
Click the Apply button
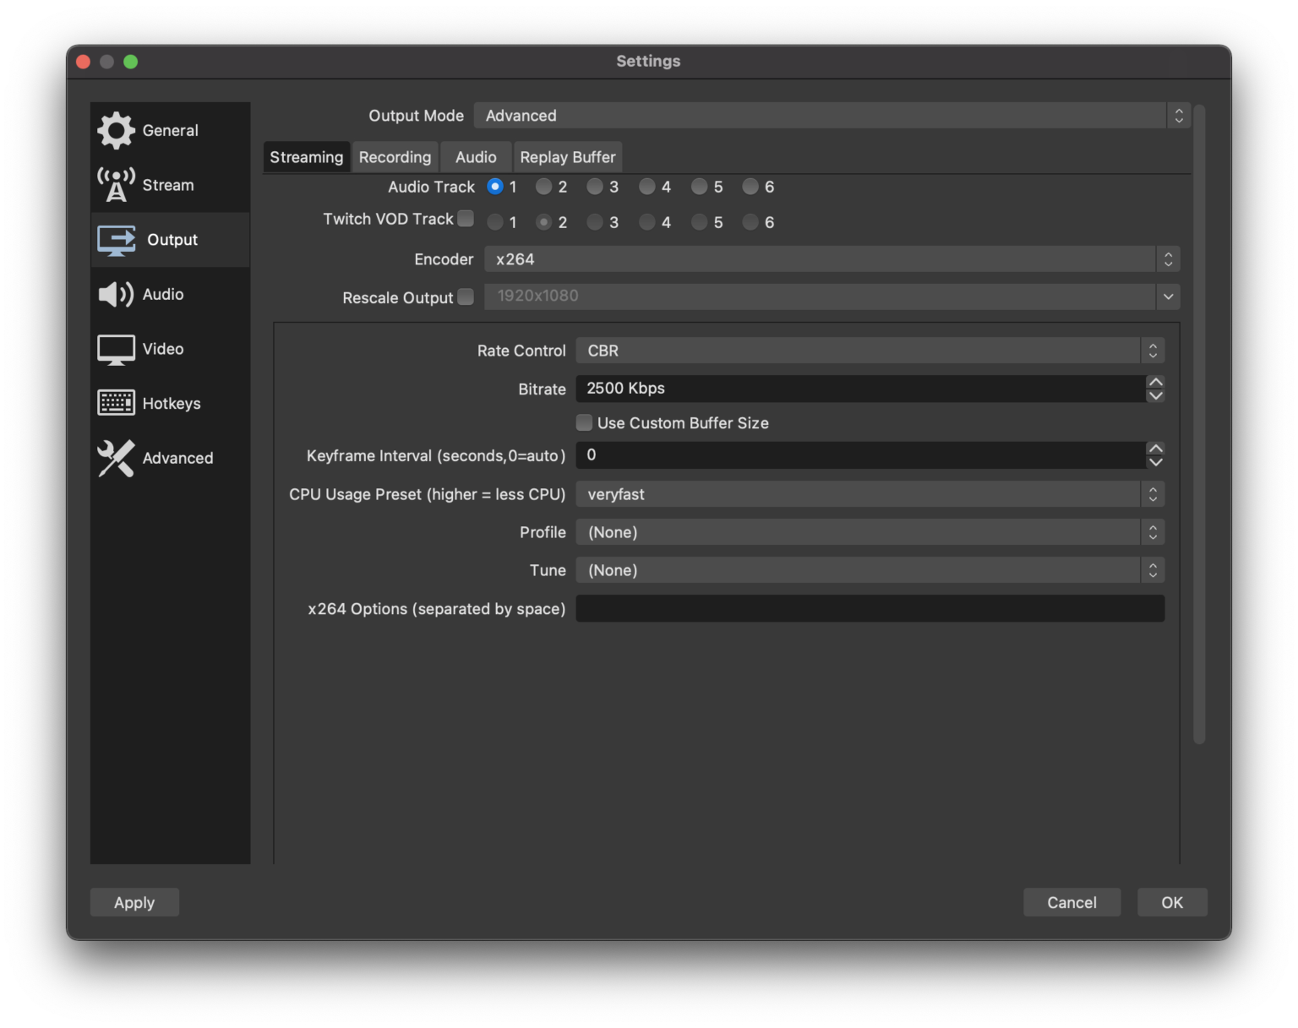pos(134,902)
